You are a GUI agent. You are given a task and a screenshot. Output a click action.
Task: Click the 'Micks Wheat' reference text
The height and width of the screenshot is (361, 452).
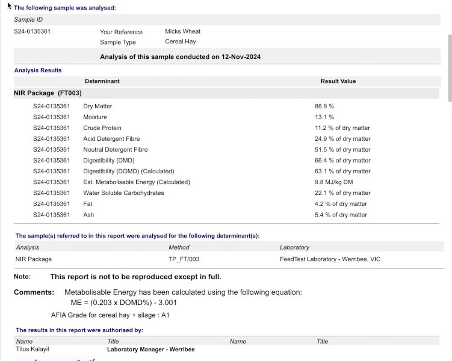pos(182,32)
